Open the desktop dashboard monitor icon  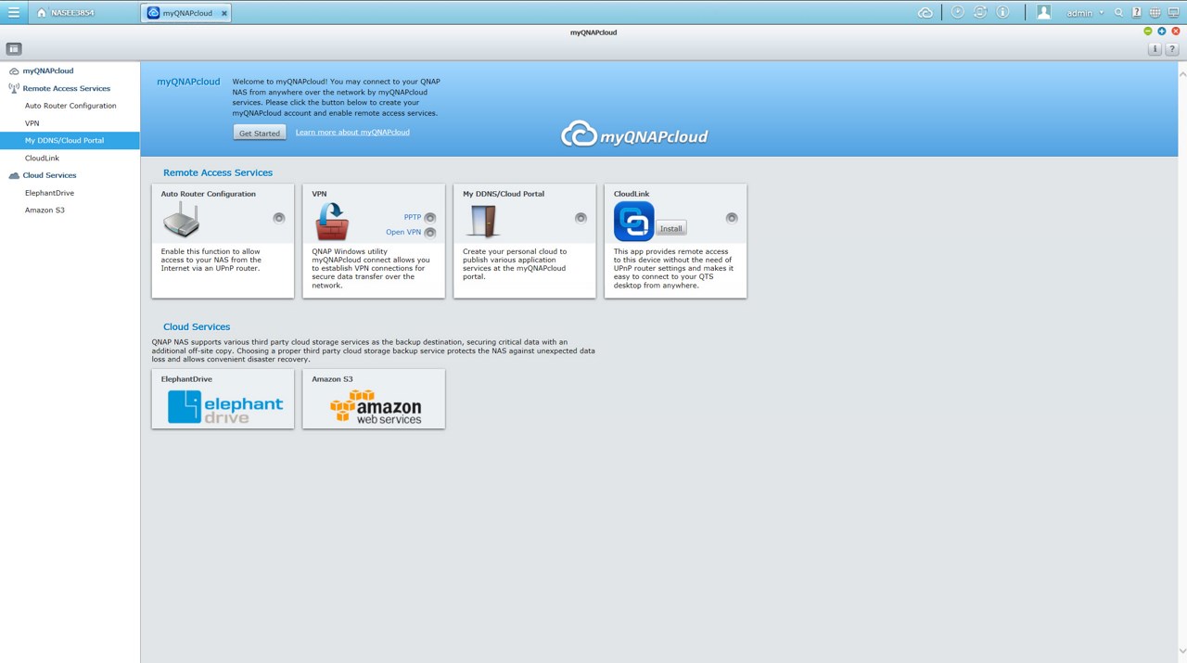(1173, 13)
